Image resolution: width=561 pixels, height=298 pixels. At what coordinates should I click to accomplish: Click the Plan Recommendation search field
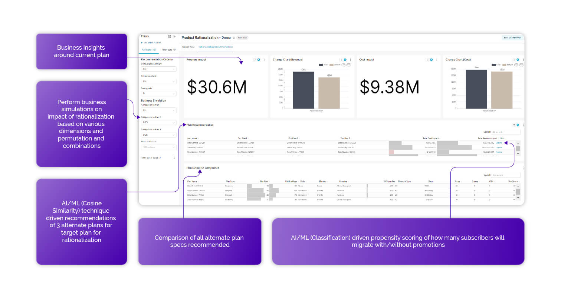coord(506,132)
